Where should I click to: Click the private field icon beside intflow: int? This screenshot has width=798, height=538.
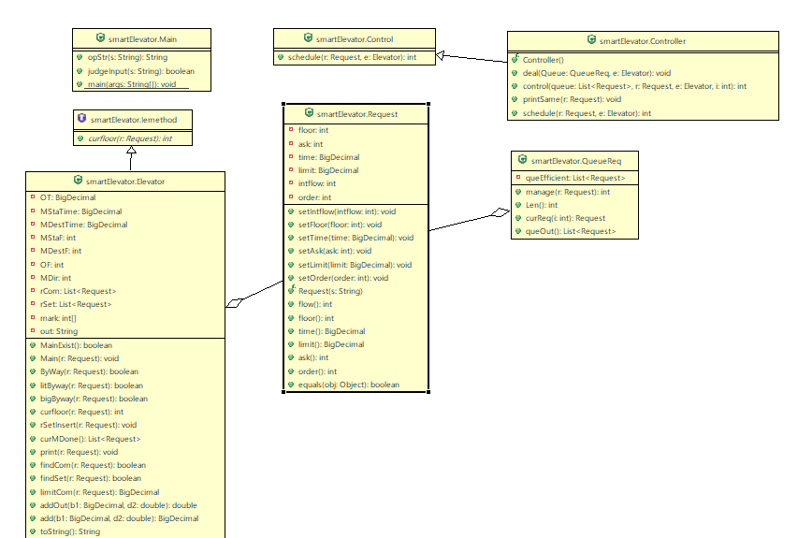click(291, 182)
